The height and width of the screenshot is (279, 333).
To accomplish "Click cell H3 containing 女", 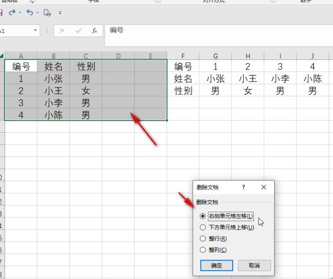I will point(248,90).
